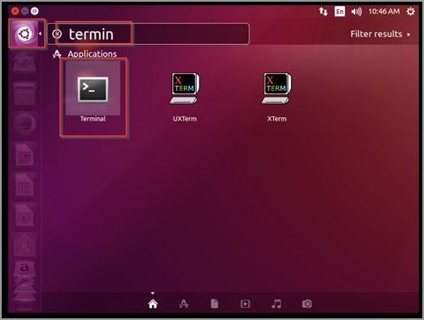The width and height of the screenshot is (424, 320).
Task: Open the sound volume indicator
Action: [x=356, y=12]
